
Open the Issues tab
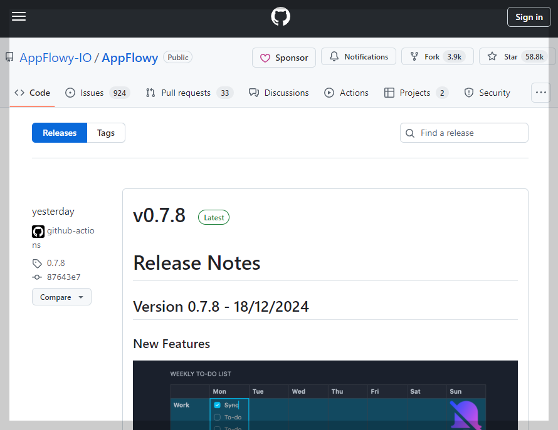98,93
